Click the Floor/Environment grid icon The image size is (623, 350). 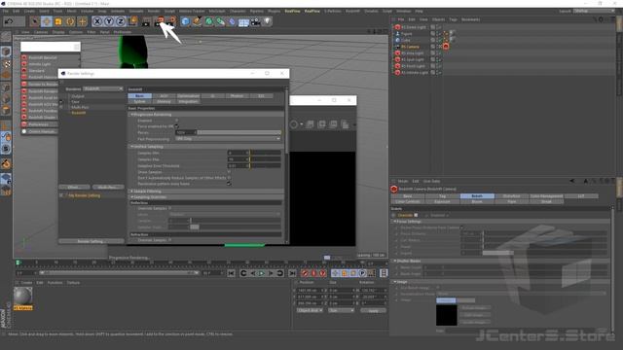[x=243, y=21]
